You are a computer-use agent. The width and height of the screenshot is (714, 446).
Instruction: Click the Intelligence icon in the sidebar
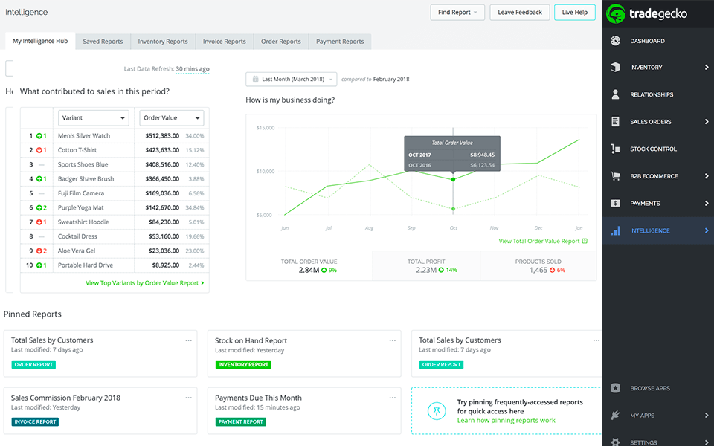(x=616, y=230)
